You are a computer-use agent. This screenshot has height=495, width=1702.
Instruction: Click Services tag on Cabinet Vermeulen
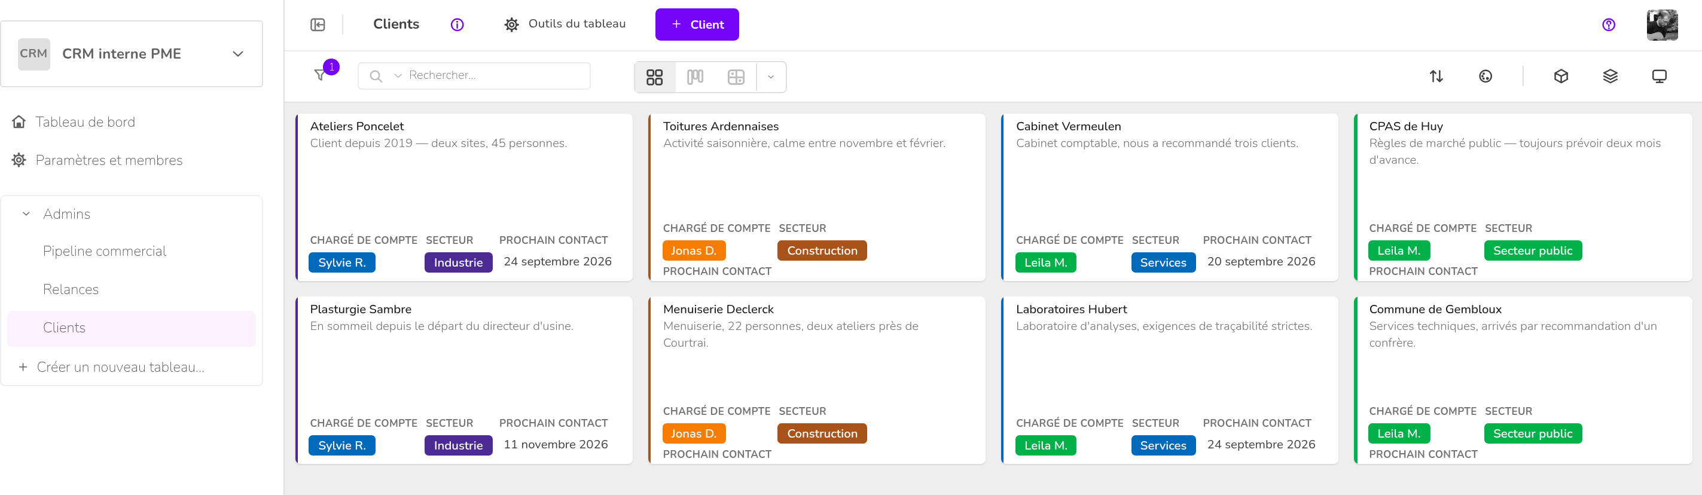[x=1163, y=262]
